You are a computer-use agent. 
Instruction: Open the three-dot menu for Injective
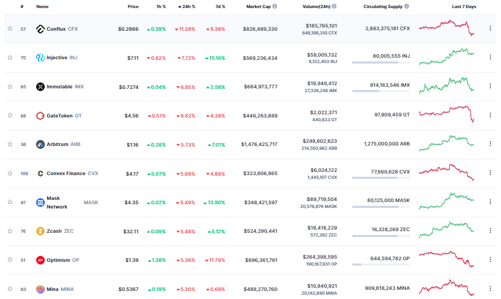click(490, 57)
